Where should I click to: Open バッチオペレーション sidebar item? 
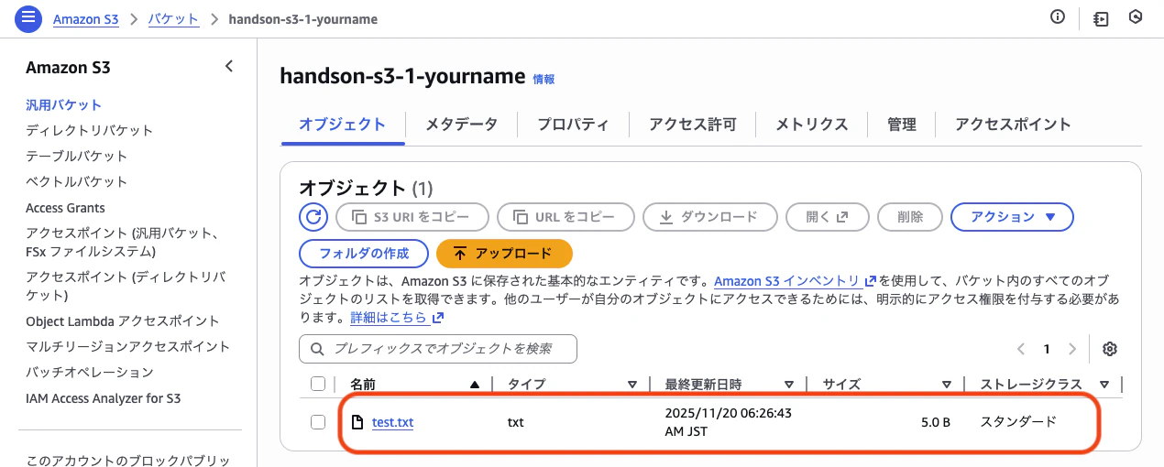pyautogui.click(x=90, y=372)
